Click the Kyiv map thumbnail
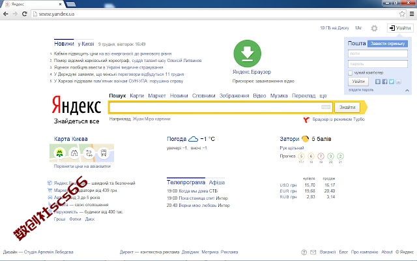Image resolution: width=417 pixels, height=261 pixels. tap(81, 153)
